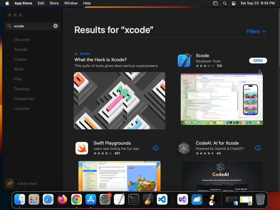
Task: Click the CodeAI app icon
Action: (x=184, y=148)
